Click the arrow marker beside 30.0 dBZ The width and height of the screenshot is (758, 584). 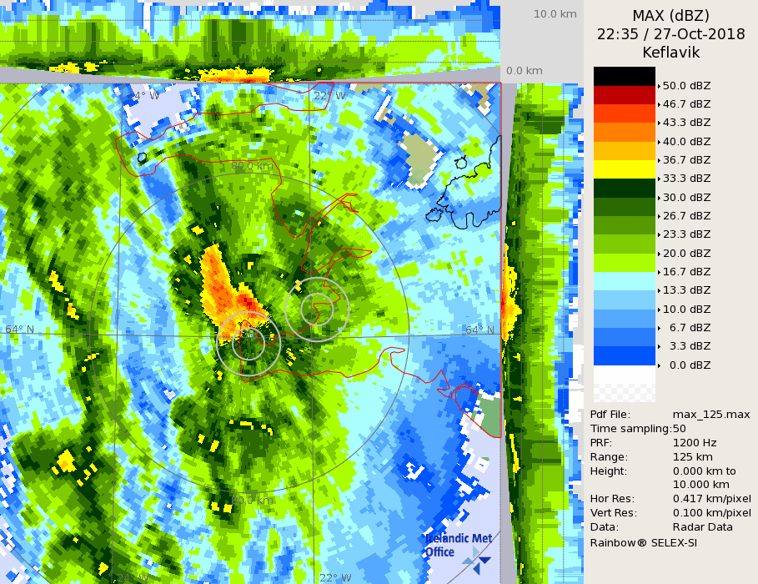click(x=659, y=198)
